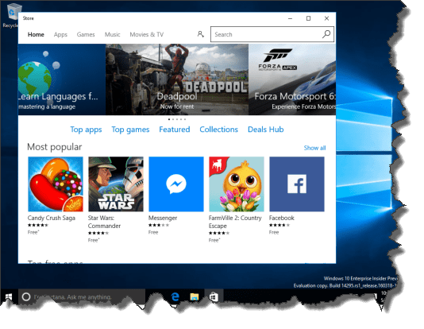This screenshot has width=424, height=329.
Task: Open the Home tab in Store
Action: coord(36,35)
